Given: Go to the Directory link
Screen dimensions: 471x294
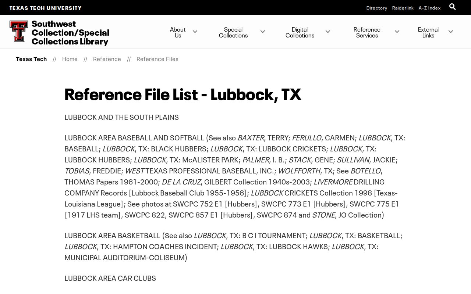Looking at the screenshot, I should point(377,8).
